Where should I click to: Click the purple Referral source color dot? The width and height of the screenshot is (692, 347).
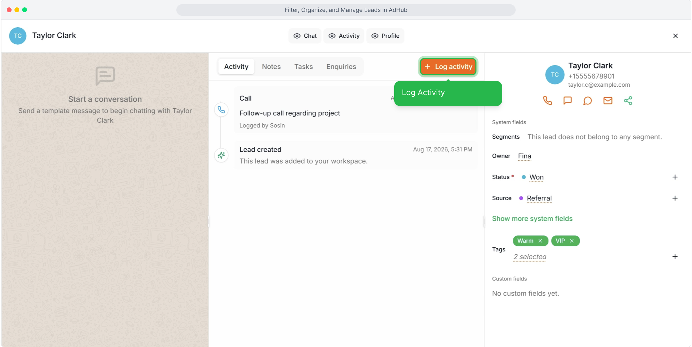pyautogui.click(x=521, y=199)
